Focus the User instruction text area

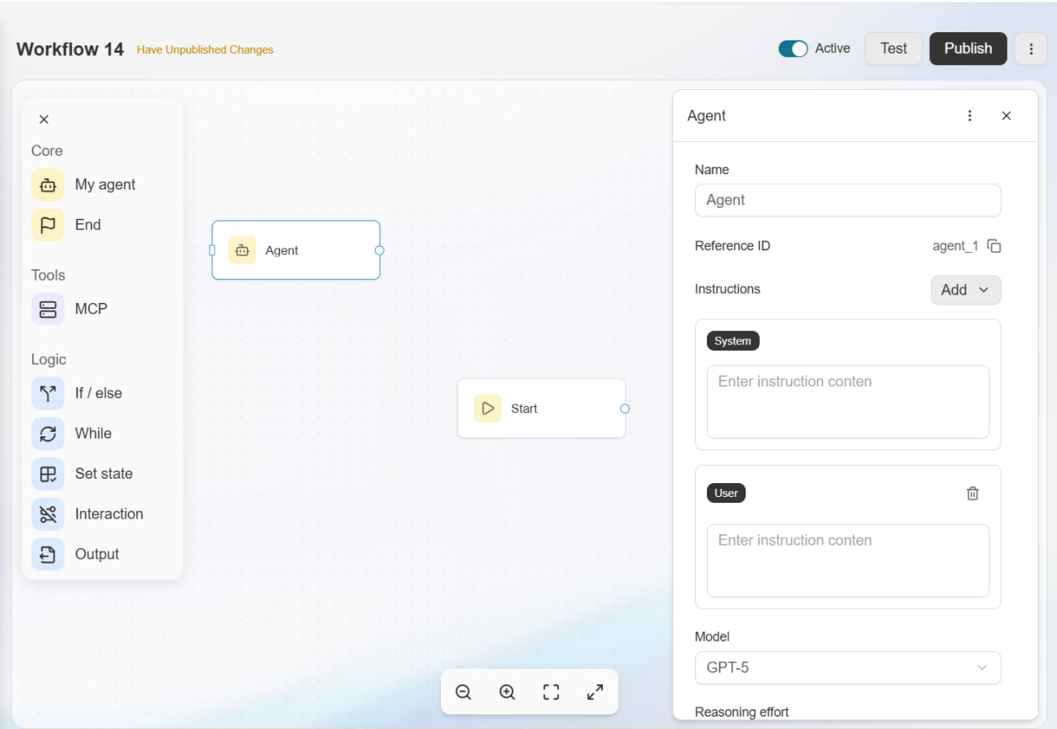pyautogui.click(x=848, y=561)
